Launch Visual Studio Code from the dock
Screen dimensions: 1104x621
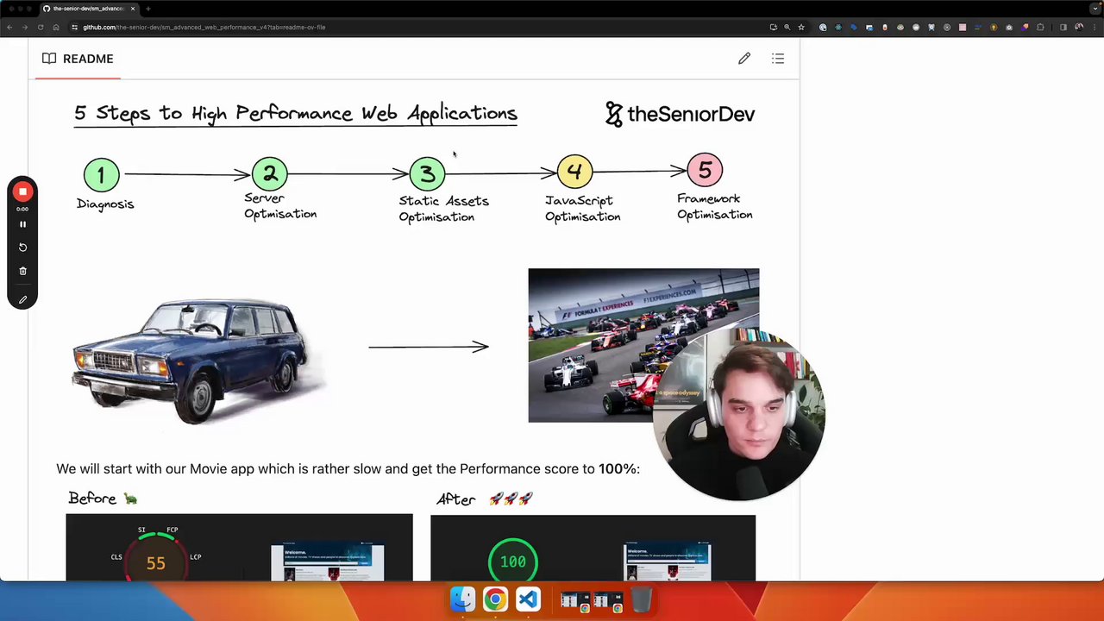529,599
